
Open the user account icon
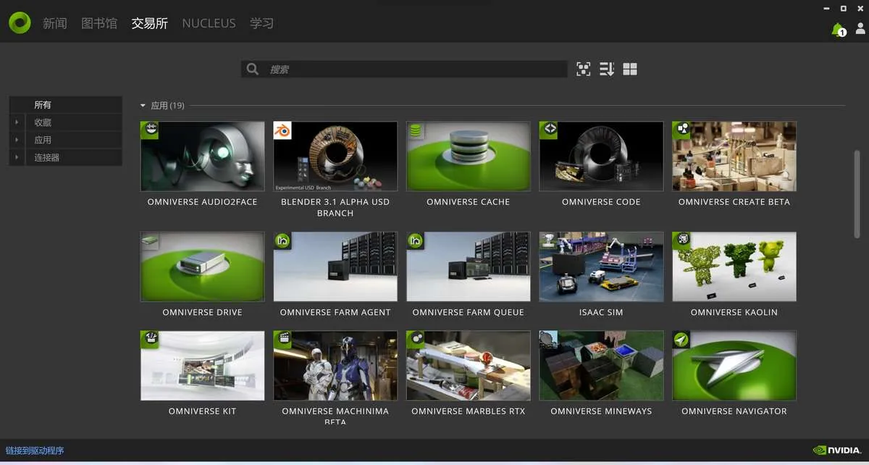click(x=860, y=29)
